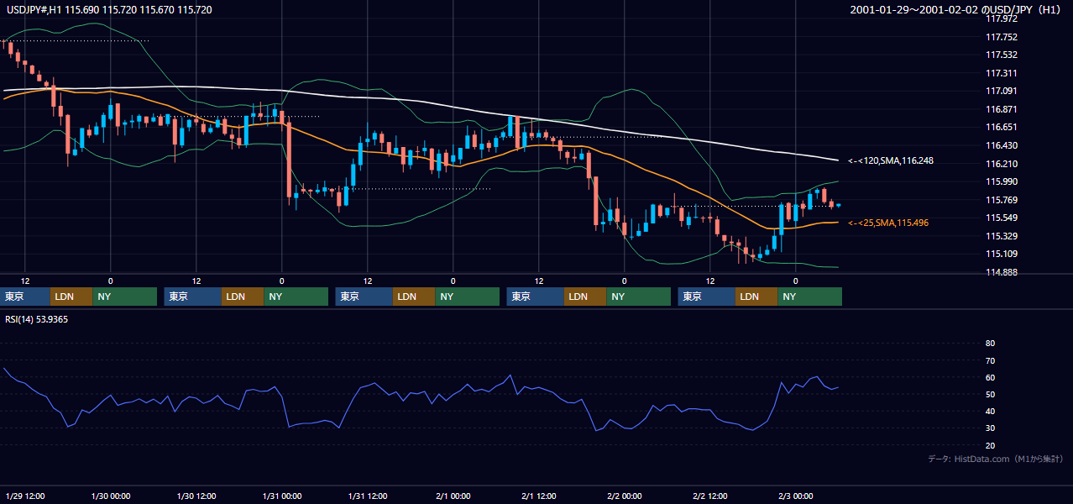Viewport: 1073px width, 504px height.
Task: Click the rightmost NY session box
Action: click(x=809, y=297)
